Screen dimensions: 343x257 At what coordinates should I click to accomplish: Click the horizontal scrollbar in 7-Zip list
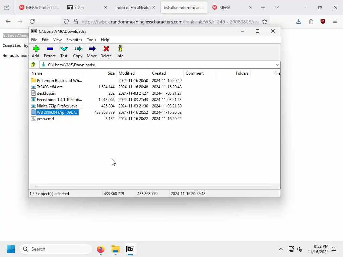(x=153, y=186)
